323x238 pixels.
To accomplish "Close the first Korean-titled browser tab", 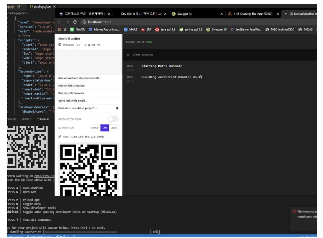I will [x=109, y=14].
